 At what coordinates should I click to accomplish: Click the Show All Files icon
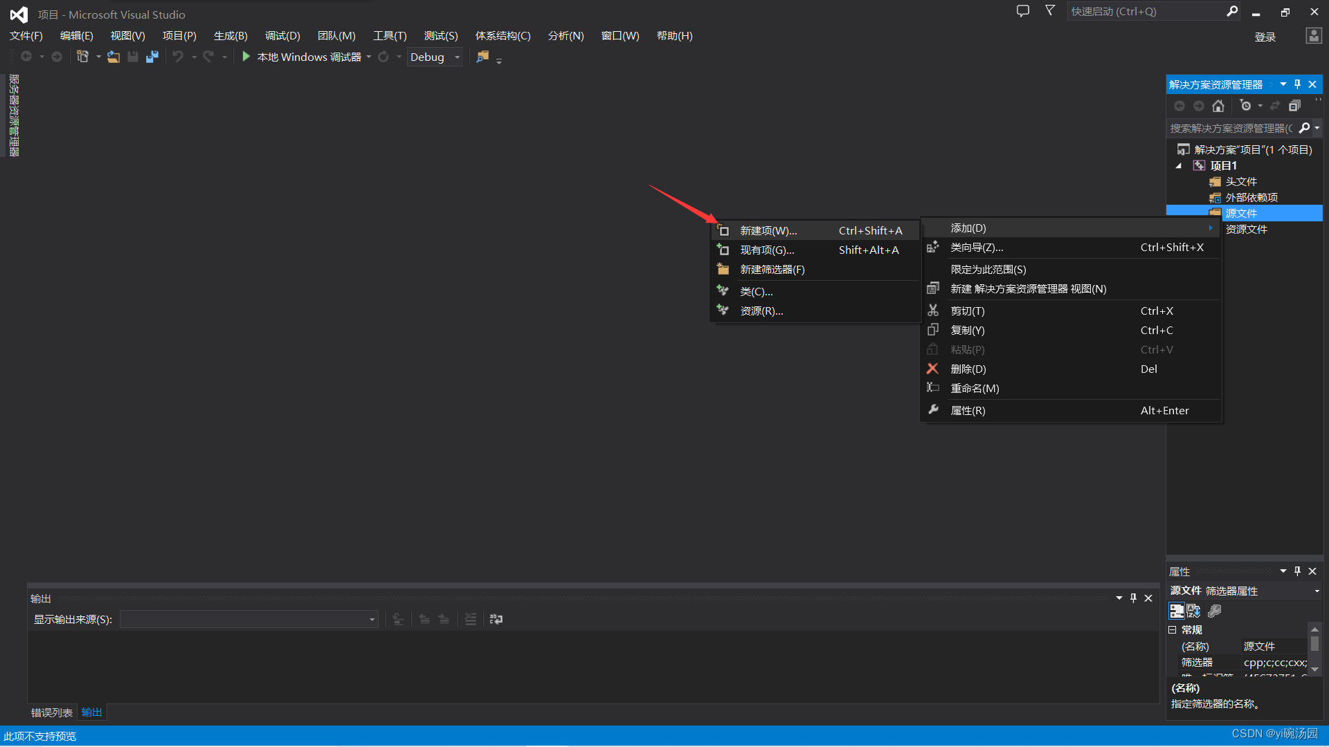tap(1296, 105)
